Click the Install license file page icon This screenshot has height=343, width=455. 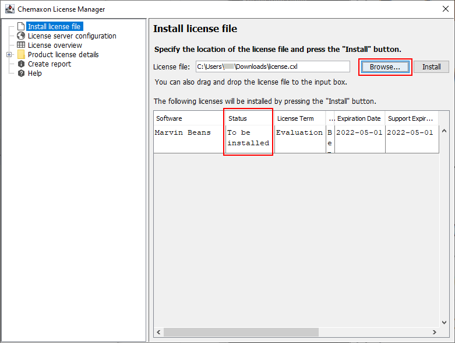click(21, 26)
